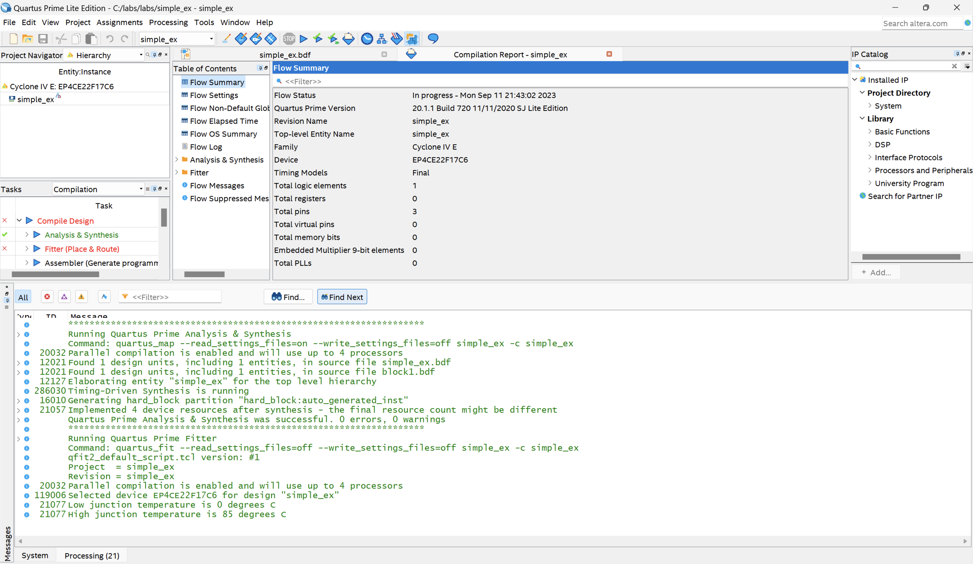Toggle the error messages filter button
Viewport: 973px width, 564px height.
47,297
